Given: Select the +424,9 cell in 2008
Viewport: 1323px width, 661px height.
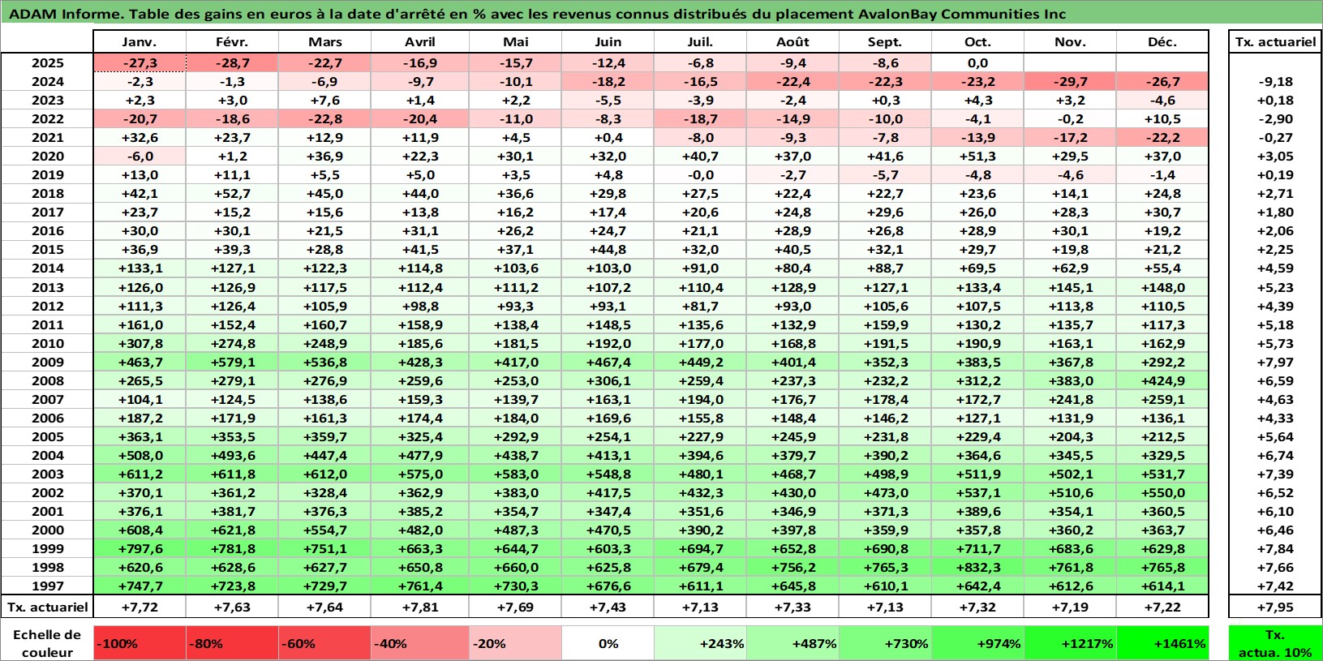Looking at the screenshot, I should click(x=1162, y=381).
